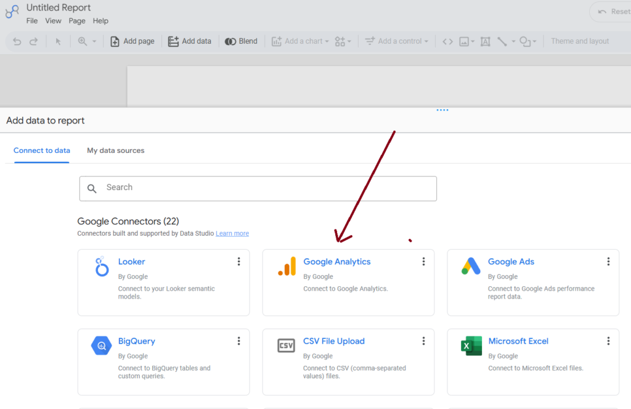Screen dimensions: 631x409
Task: Select the shape tool icon
Action: 525,41
